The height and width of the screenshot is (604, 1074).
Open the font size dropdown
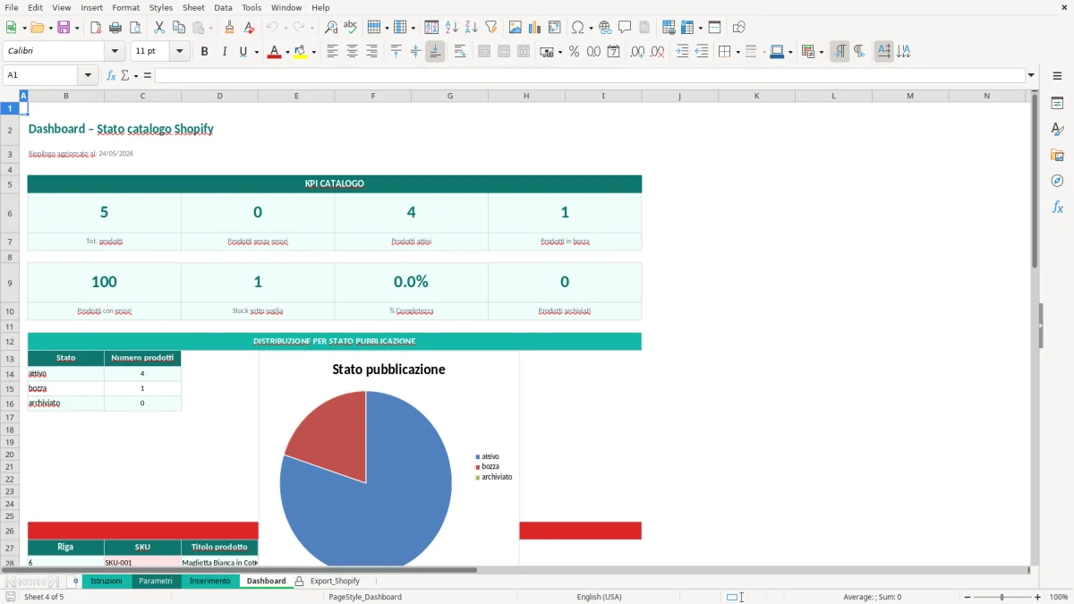tap(179, 52)
